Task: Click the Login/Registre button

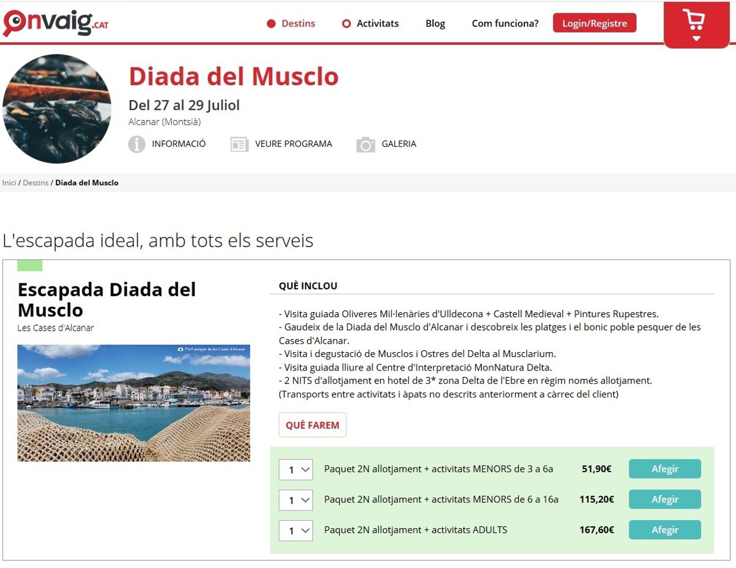Action: coord(594,23)
